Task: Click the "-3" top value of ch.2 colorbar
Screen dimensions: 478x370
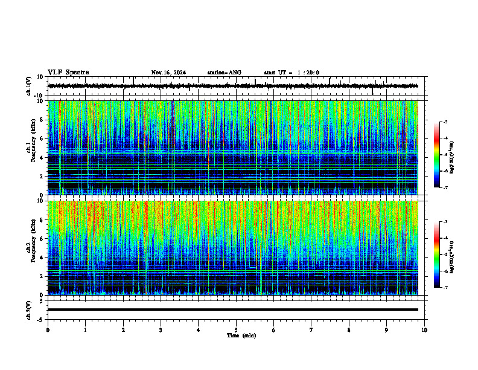Action: point(445,222)
